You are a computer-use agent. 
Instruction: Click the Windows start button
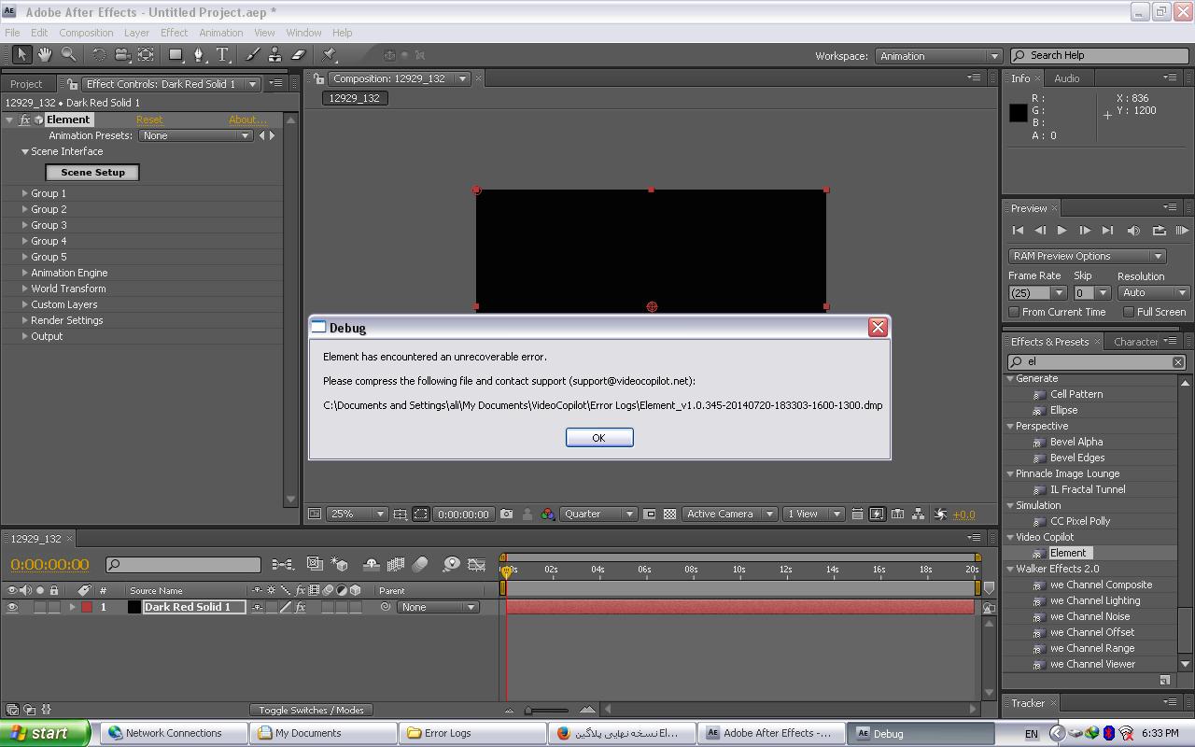click(x=45, y=733)
